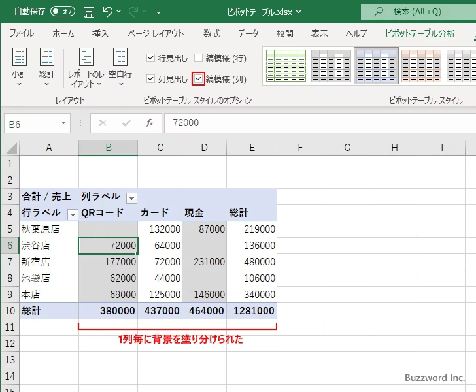The height and width of the screenshot is (392, 476).
Task: Select row 10 header
Action: [10, 311]
